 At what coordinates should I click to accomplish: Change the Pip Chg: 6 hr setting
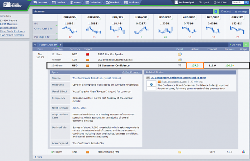coord(45,37)
